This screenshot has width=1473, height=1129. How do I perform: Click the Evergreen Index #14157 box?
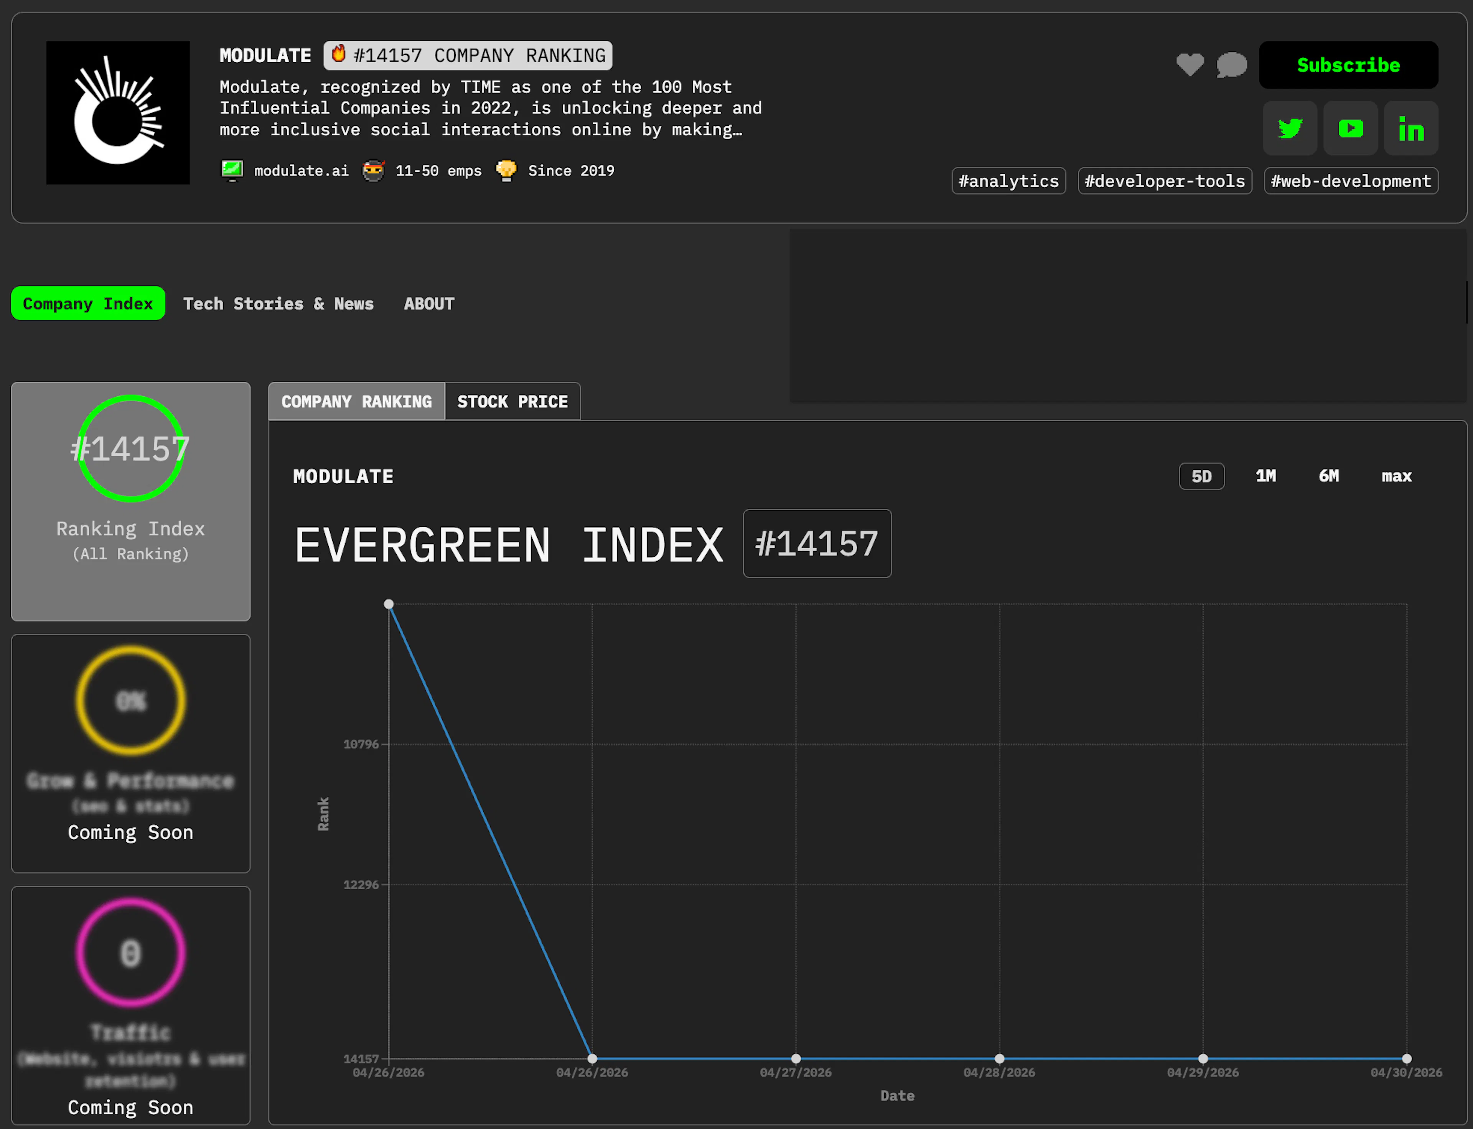(x=817, y=543)
